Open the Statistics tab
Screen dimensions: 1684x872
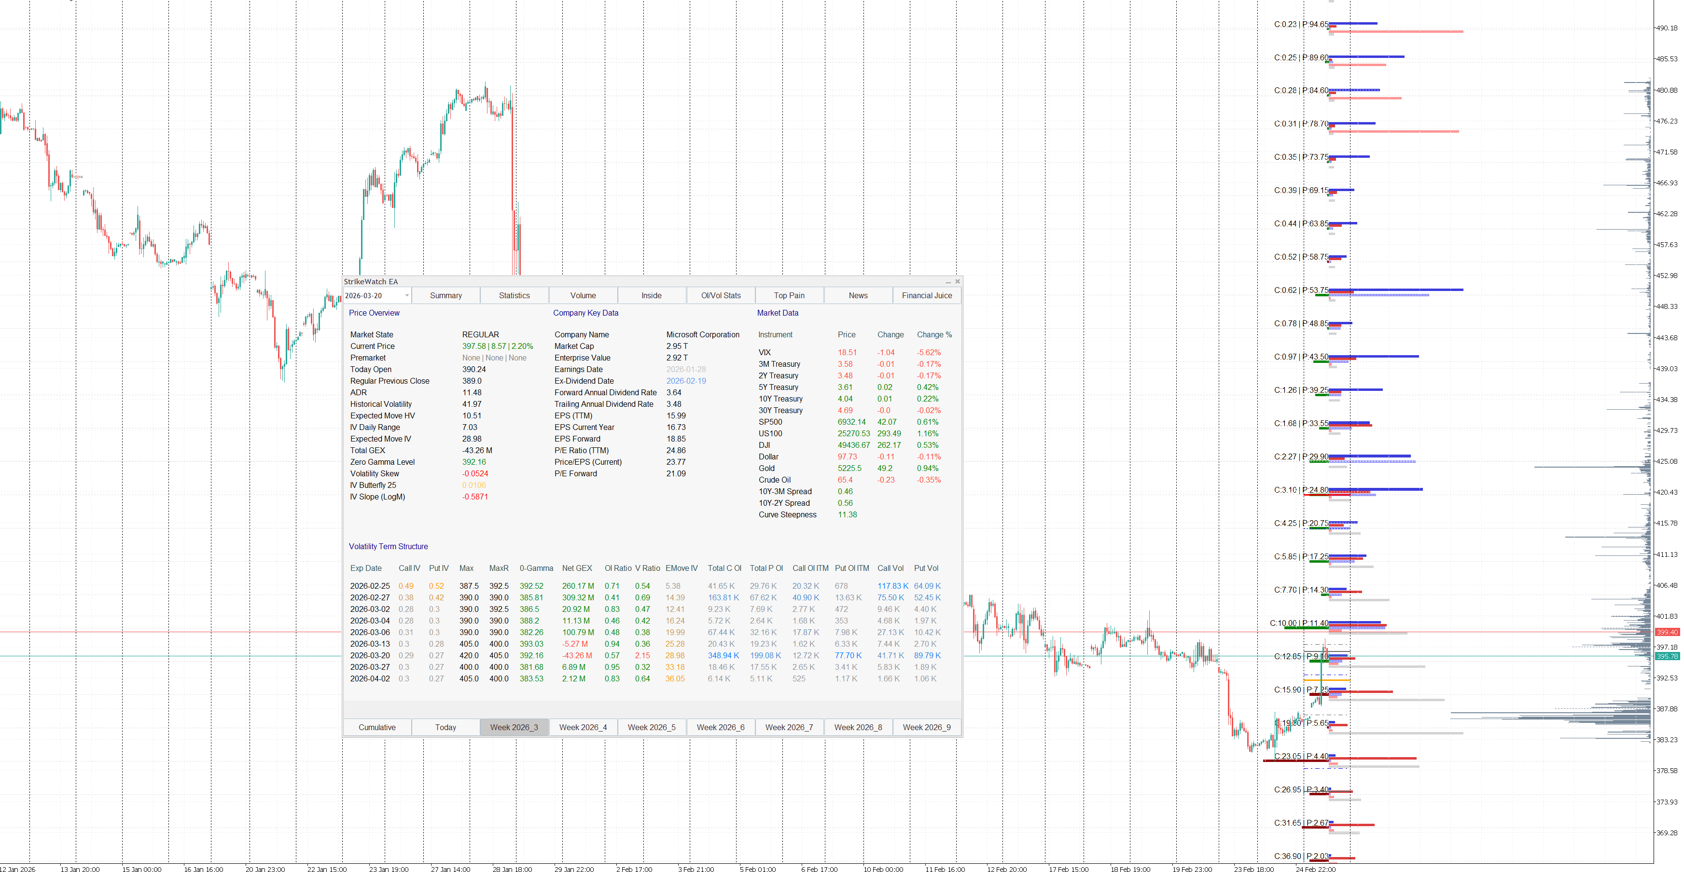(x=514, y=295)
